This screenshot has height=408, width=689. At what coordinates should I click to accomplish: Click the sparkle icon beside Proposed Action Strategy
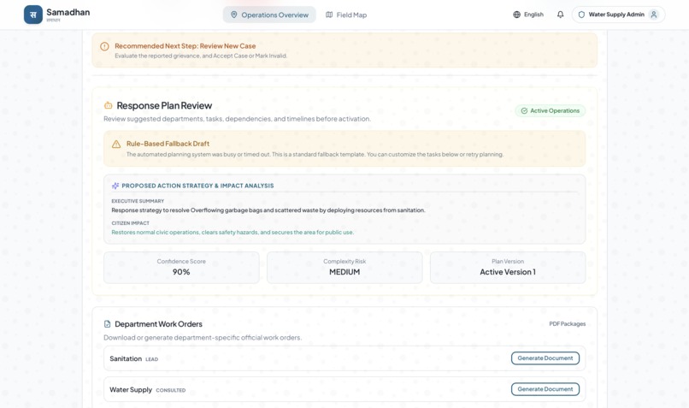[x=115, y=186]
